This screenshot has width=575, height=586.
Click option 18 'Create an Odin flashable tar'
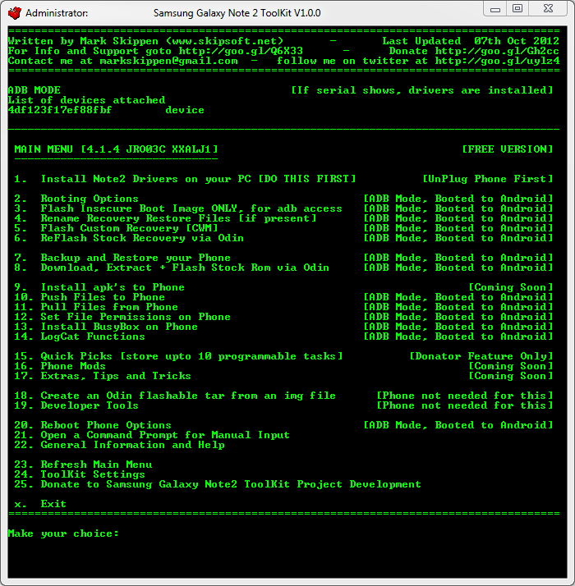pyautogui.click(x=175, y=396)
